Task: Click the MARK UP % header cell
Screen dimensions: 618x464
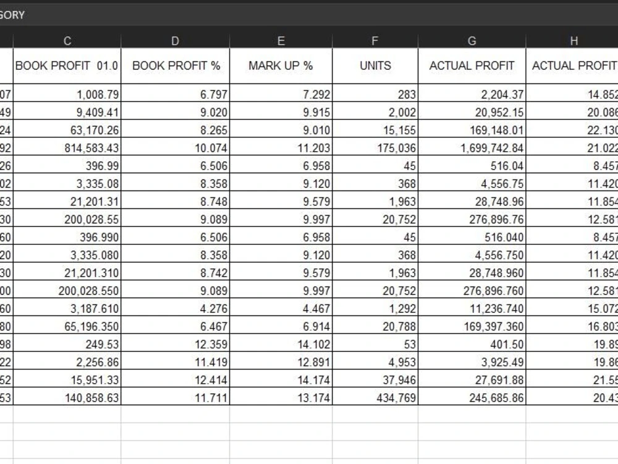Action: pos(281,66)
